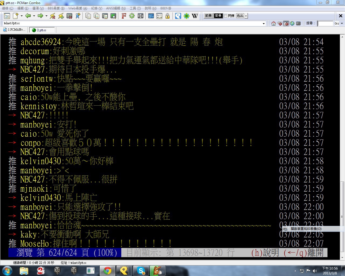Go back with the green left arrow
The width and height of the screenshot is (345, 276).
[28, 16]
